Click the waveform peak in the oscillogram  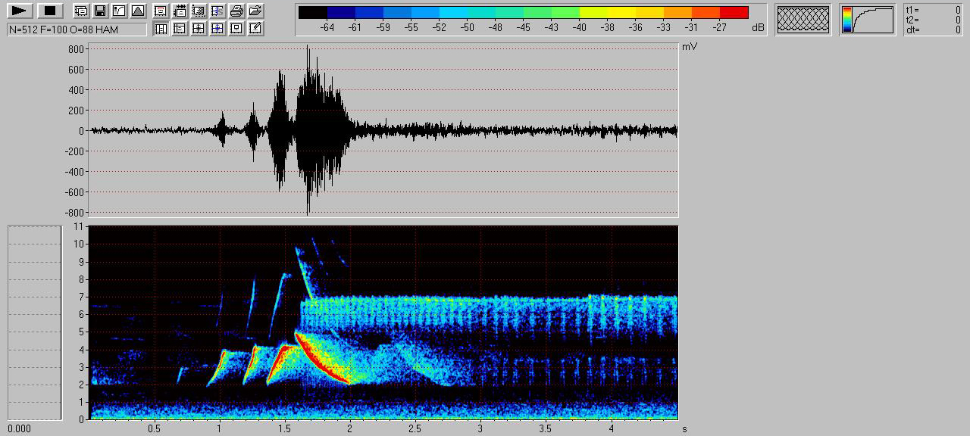308,47
